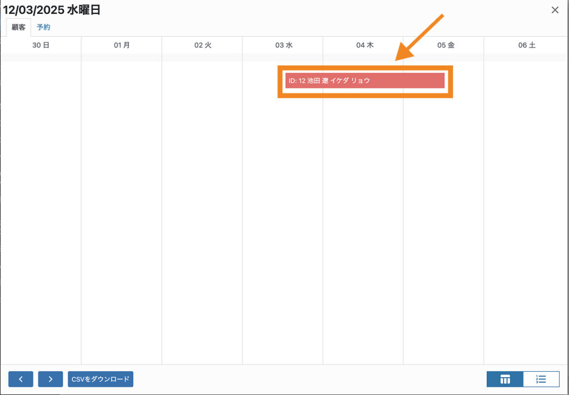Click empty space in the 02 火 column

coord(202,211)
